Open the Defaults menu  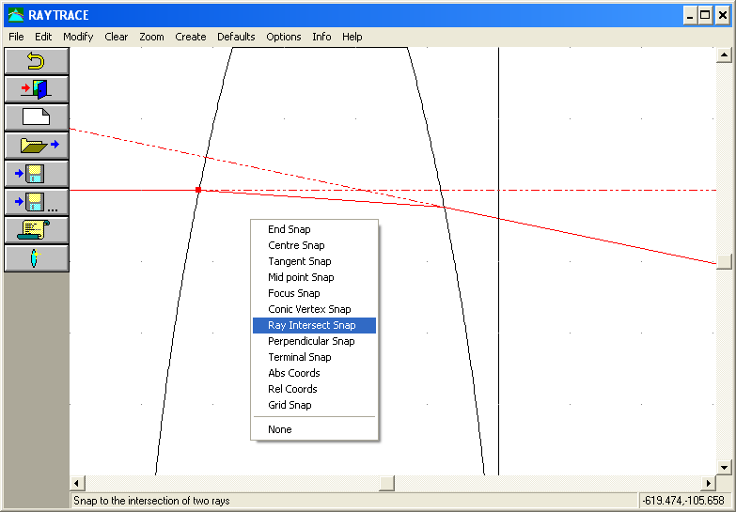coord(236,37)
